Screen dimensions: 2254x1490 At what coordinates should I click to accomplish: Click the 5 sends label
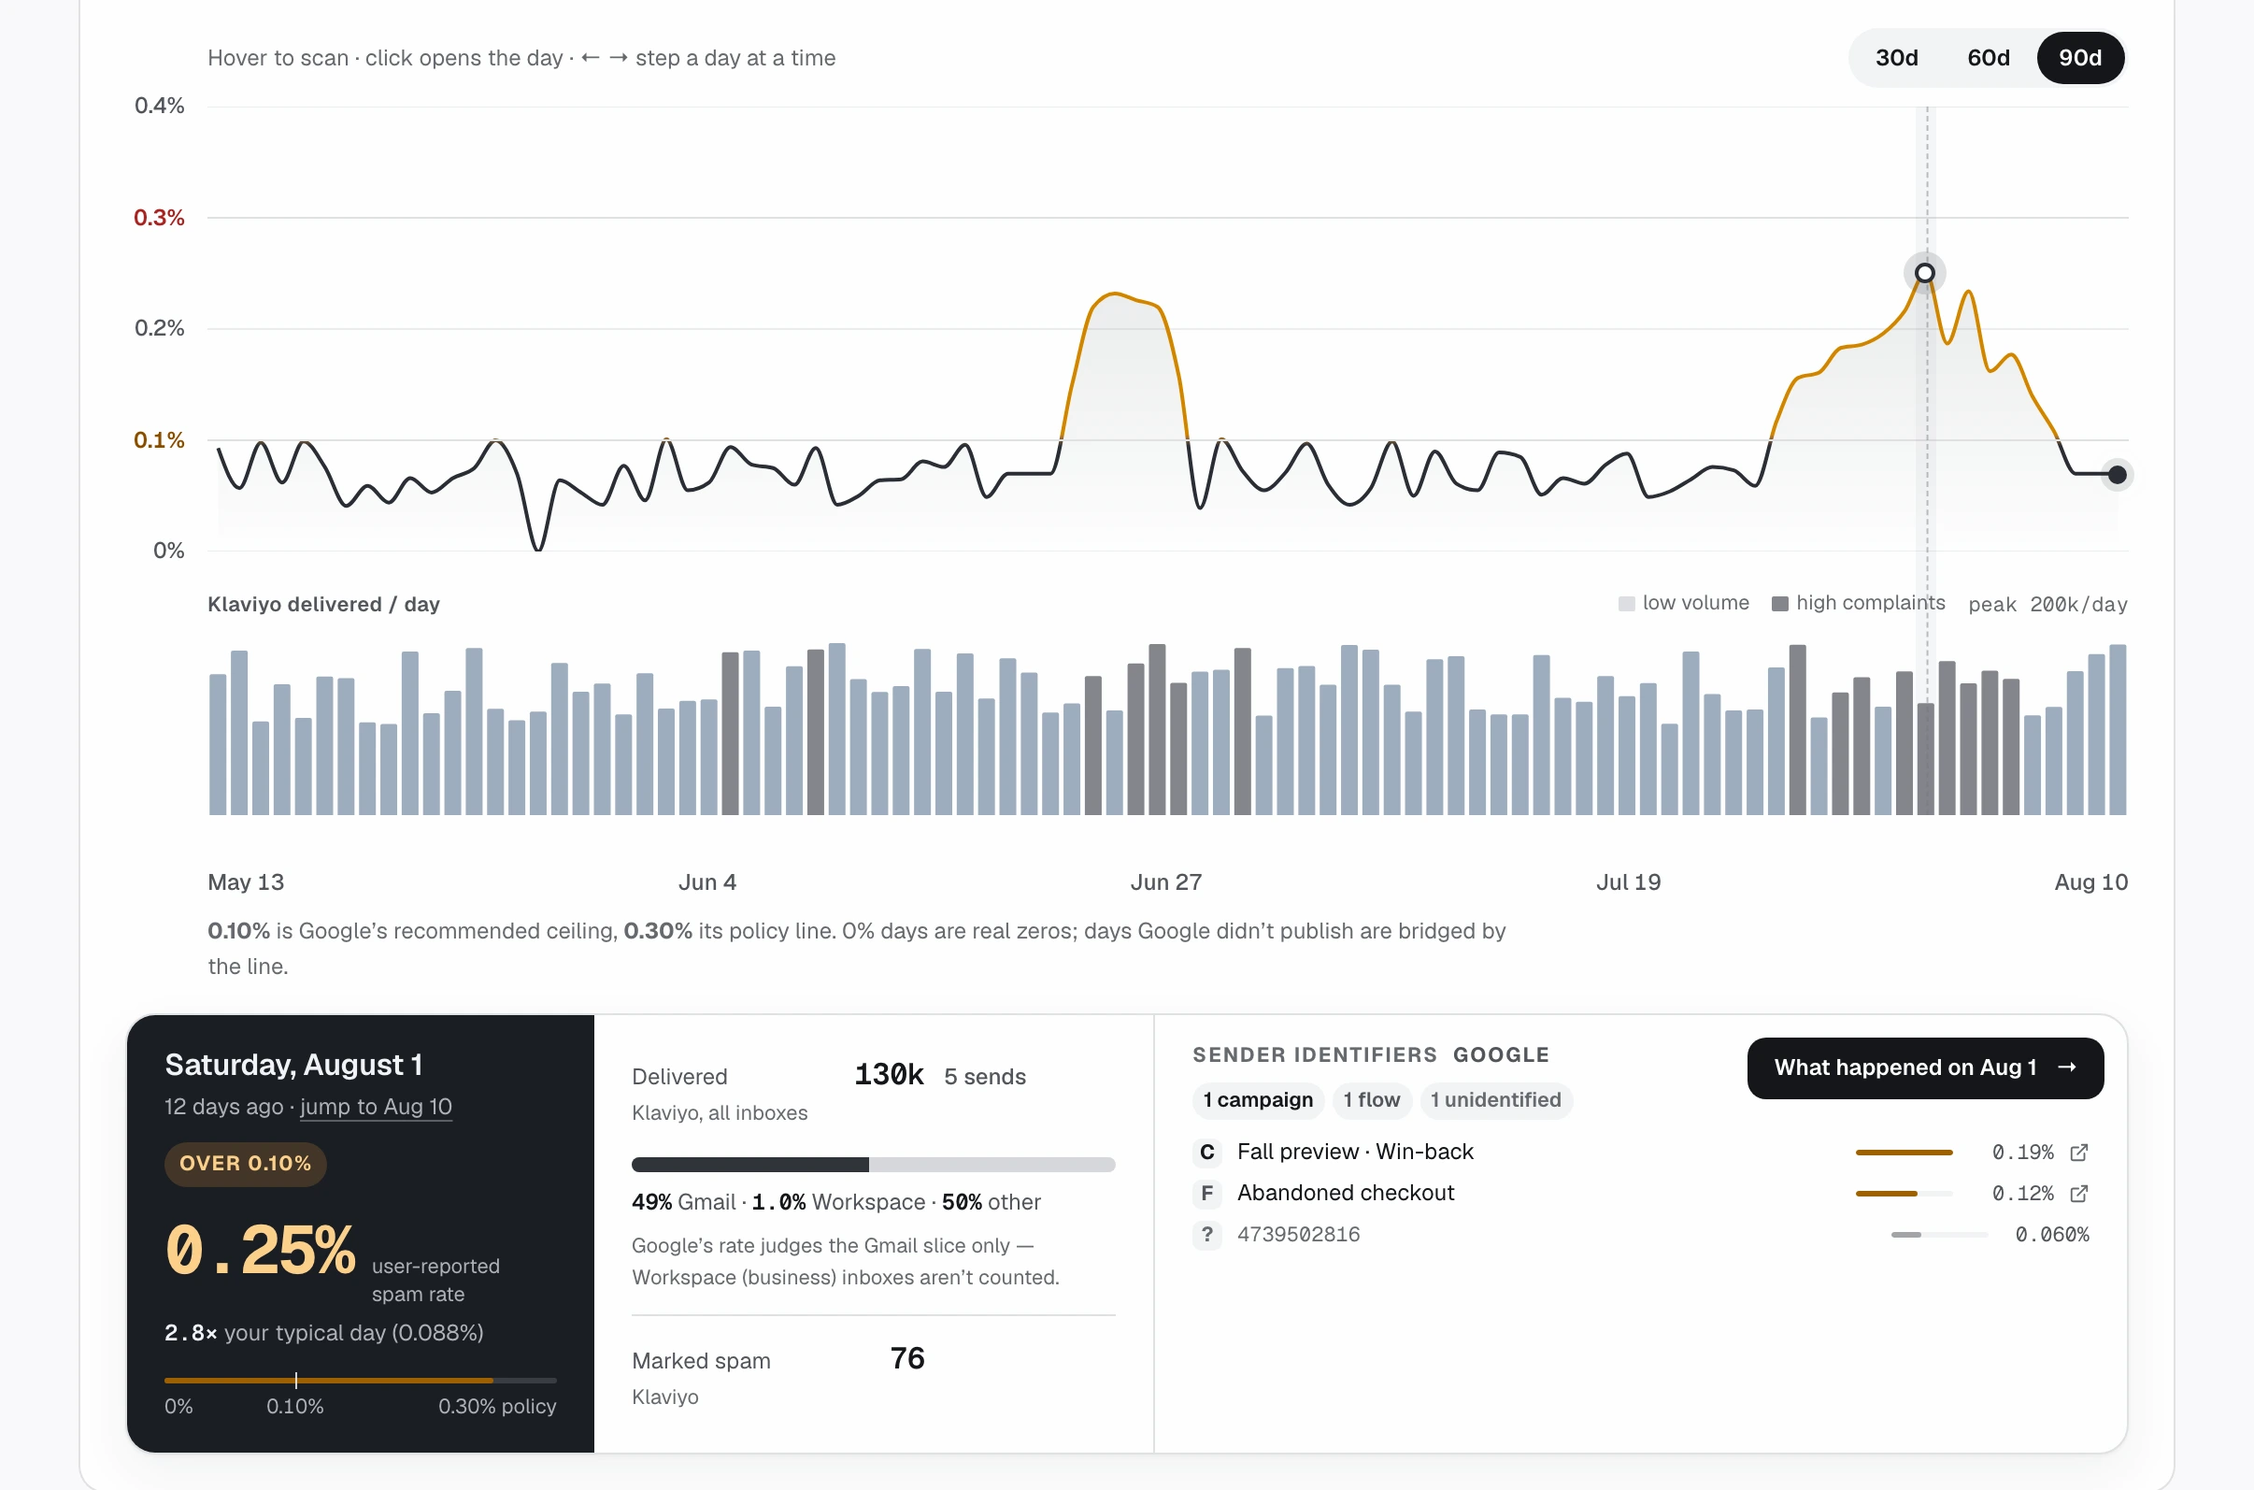tap(985, 1077)
